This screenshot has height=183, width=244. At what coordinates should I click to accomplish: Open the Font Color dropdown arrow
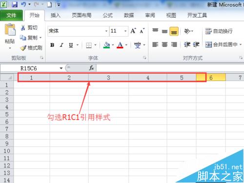coord(126,45)
